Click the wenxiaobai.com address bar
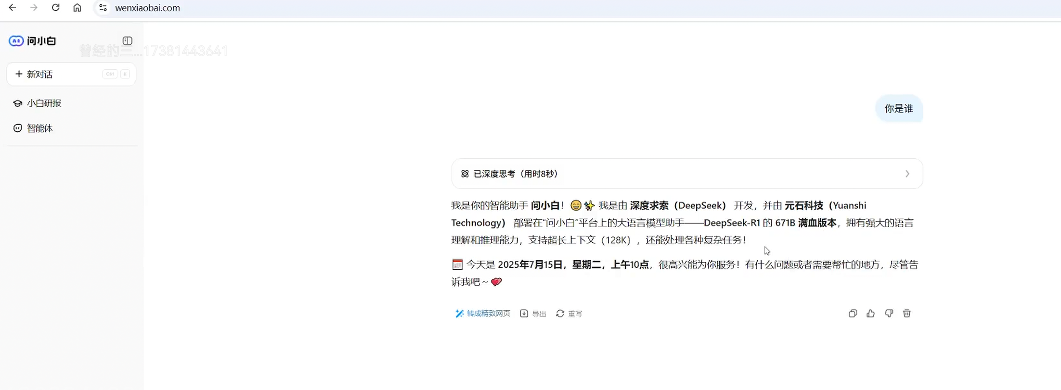Image resolution: width=1061 pixels, height=390 pixels. coord(578,8)
